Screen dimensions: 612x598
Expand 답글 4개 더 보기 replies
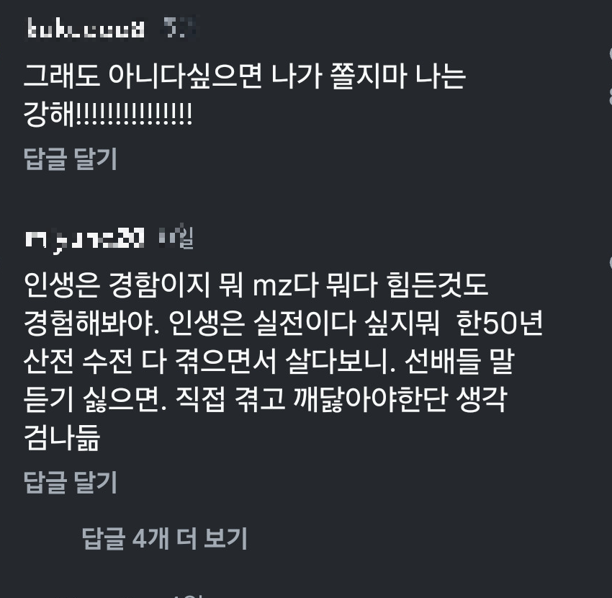(x=165, y=538)
